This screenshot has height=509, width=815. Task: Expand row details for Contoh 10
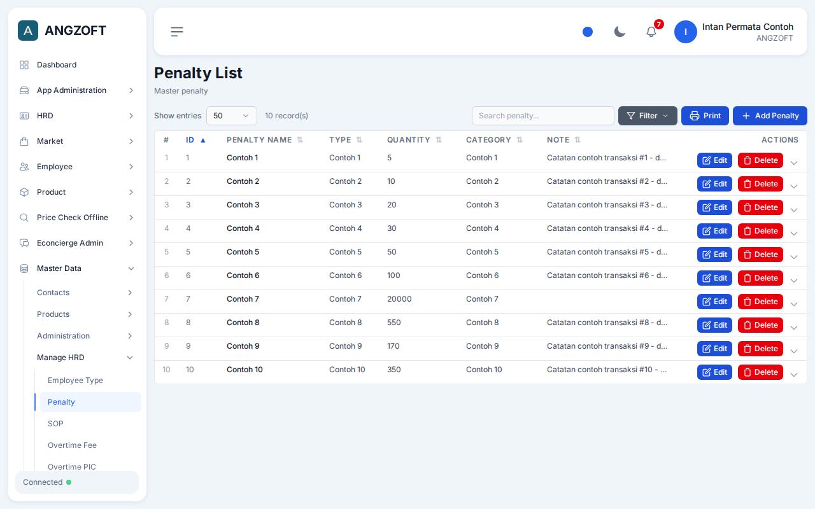tap(794, 375)
